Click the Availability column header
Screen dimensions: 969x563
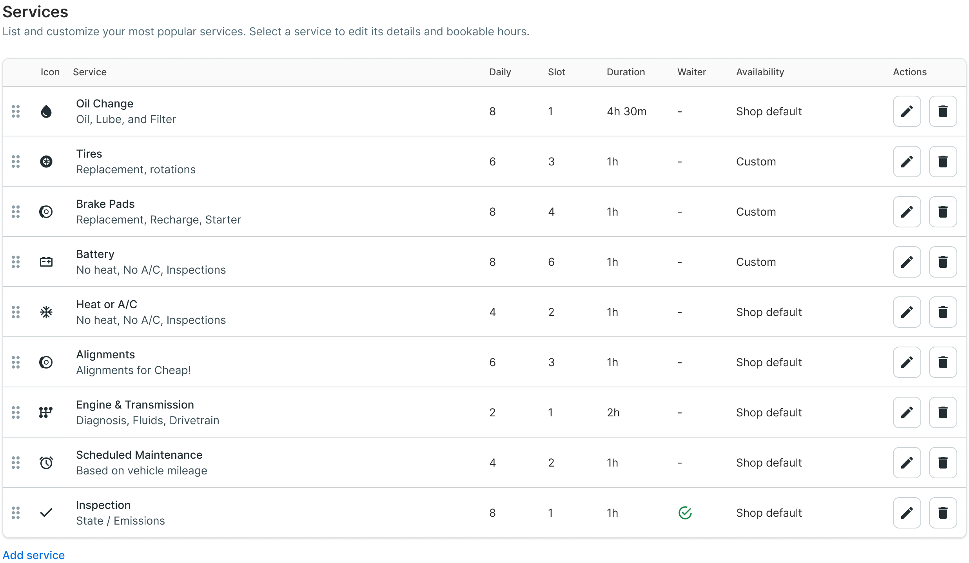[x=760, y=72]
